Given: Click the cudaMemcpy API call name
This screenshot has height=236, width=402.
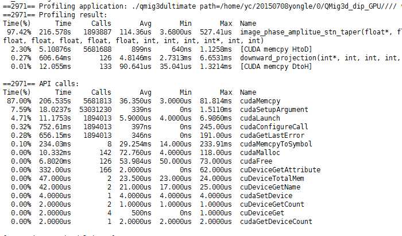Looking at the screenshot, I should [x=260, y=100].
